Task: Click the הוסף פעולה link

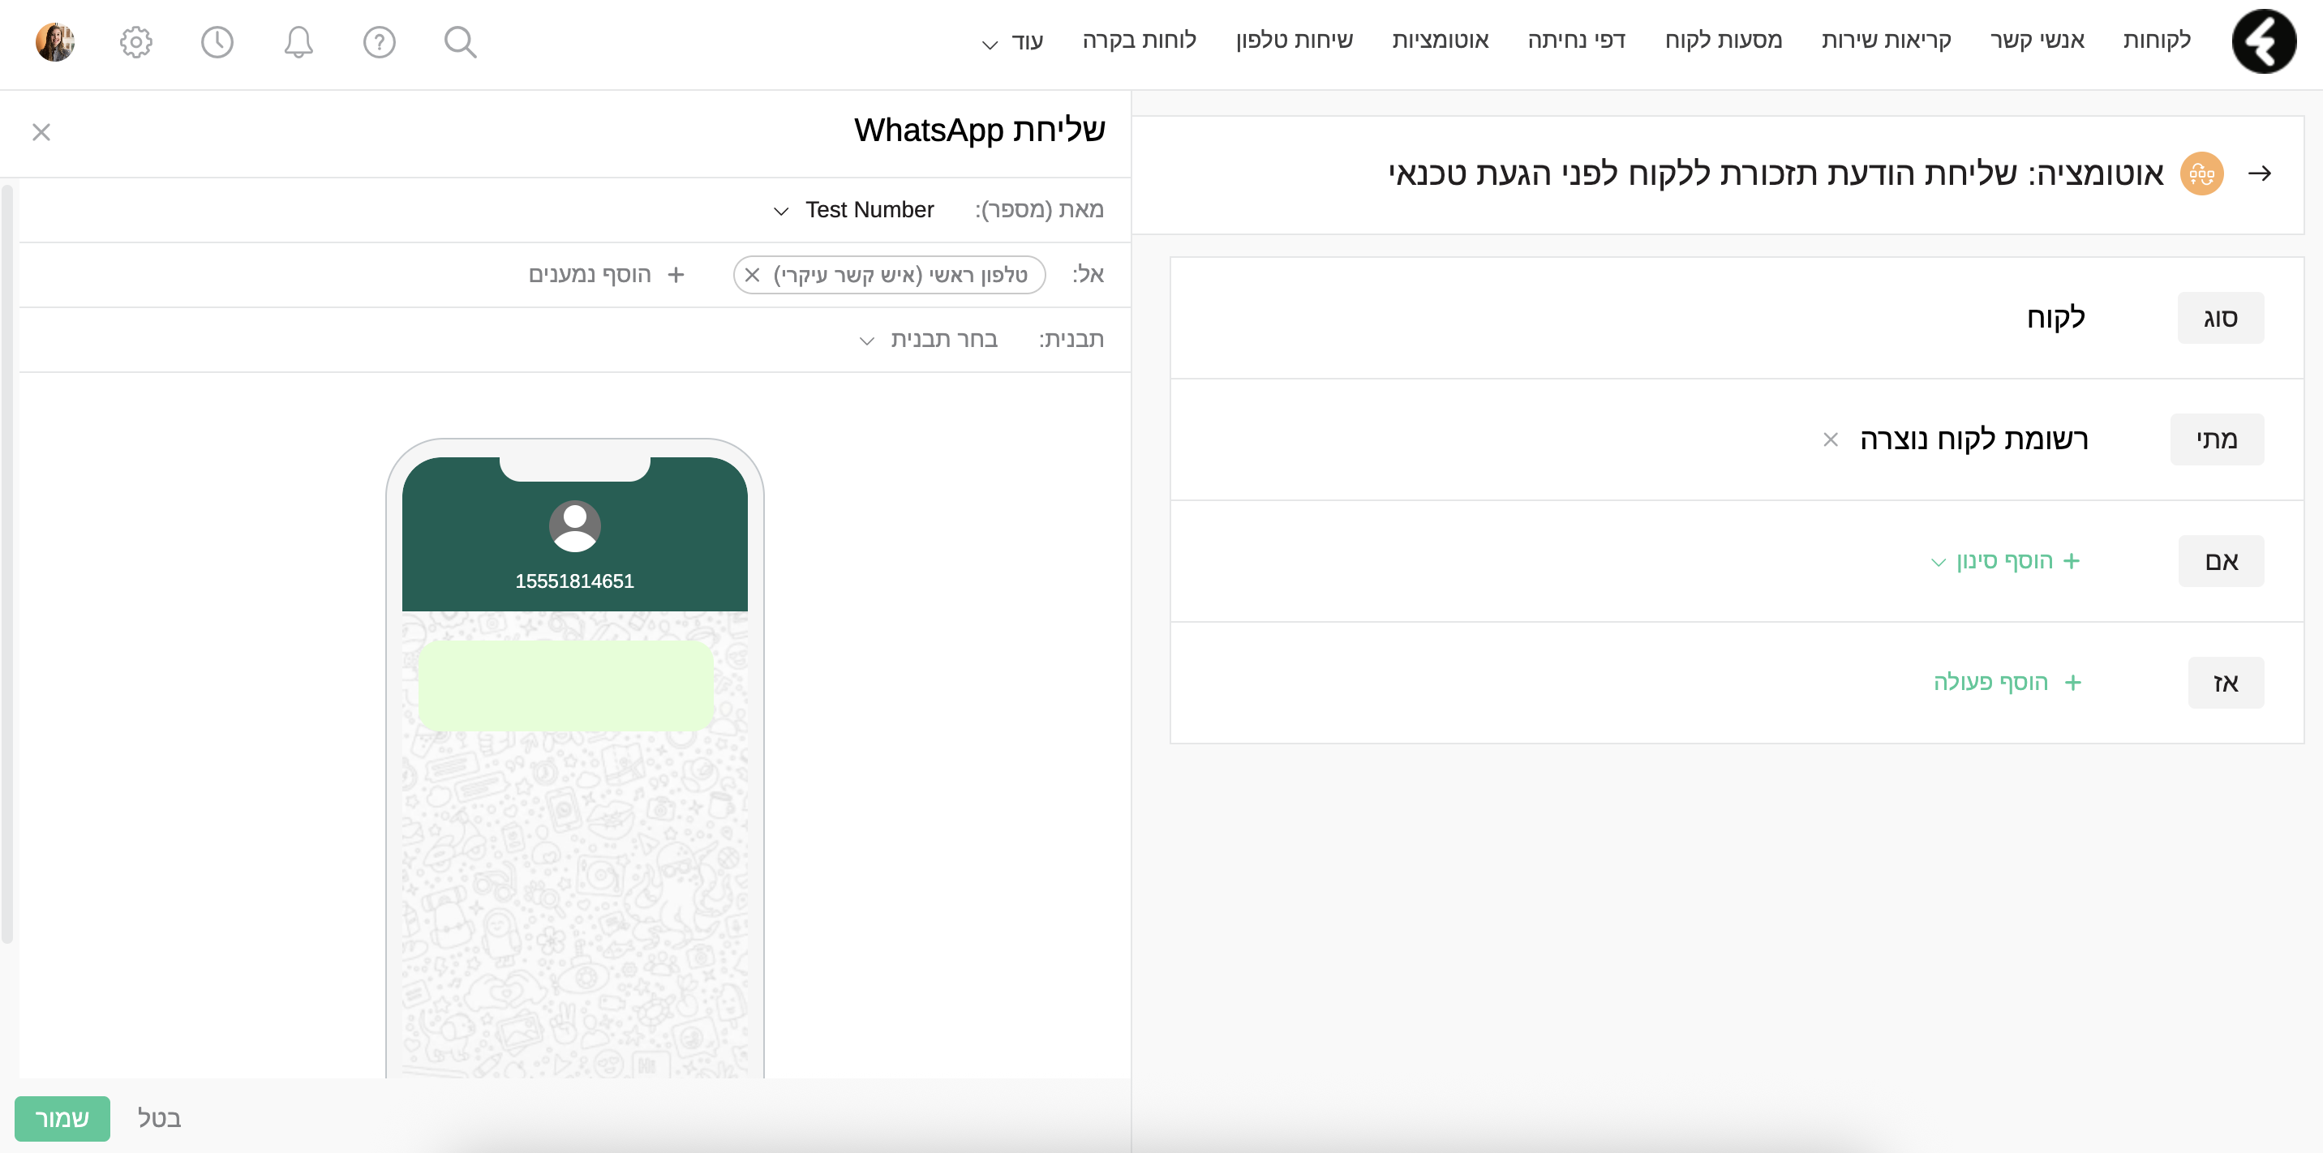Action: 1990,683
